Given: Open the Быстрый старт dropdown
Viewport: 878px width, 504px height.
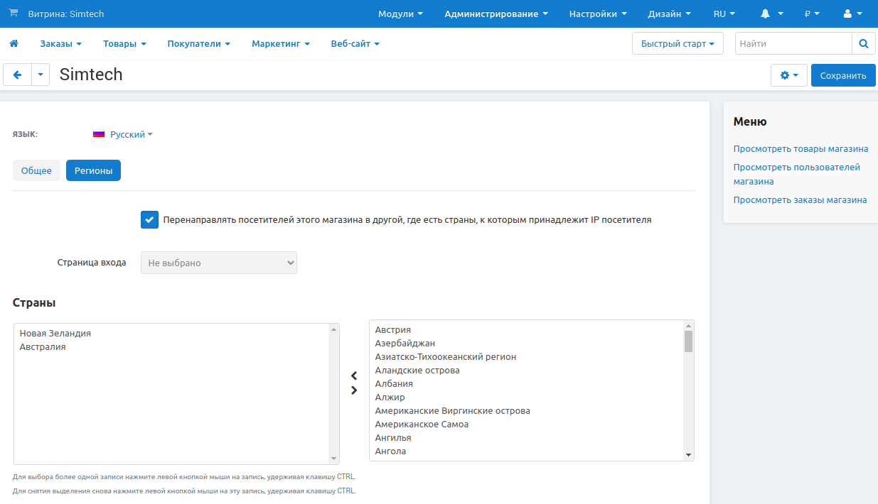Looking at the screenshot, I should click(x=677, y=44).
